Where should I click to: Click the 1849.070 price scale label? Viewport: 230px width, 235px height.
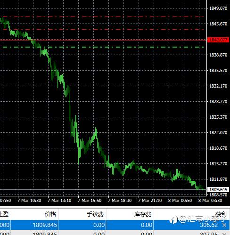(218, 8)
